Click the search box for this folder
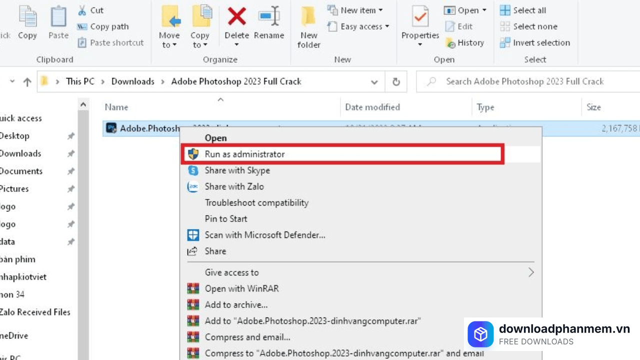Screen dimensions: 640x360 point(525,81)
